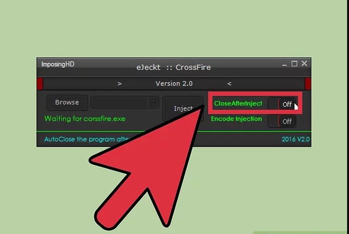Click the Version 2.0 label

click(x=174, y=83)
